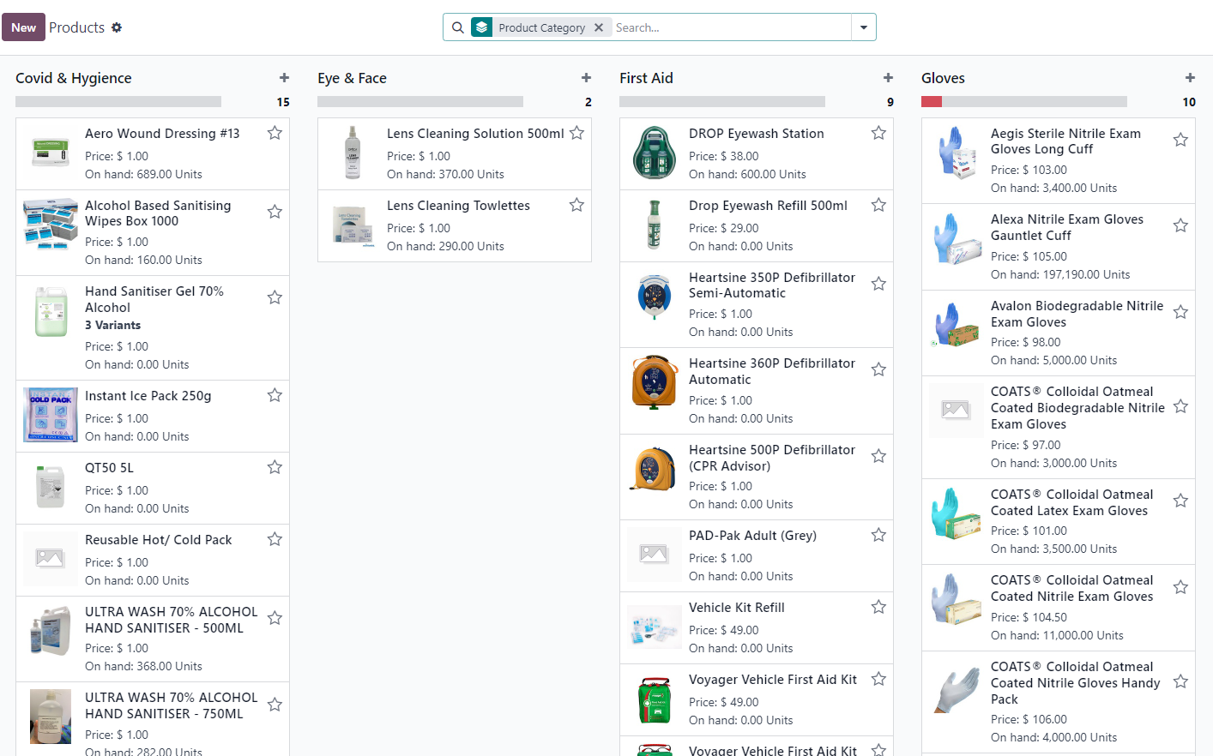
Task: Add product in Eye & Face column
Action: point(586,78)
